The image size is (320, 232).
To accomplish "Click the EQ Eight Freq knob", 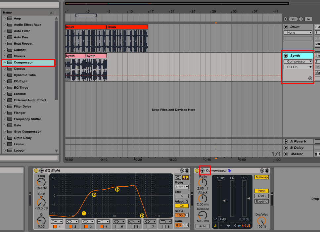I will [41, 182].
